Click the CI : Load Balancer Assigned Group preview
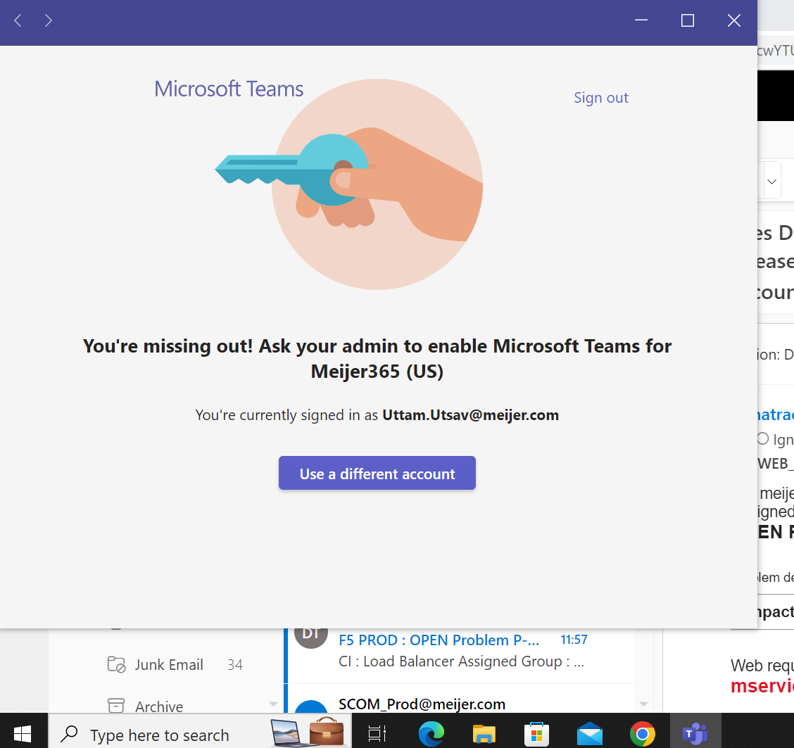The height and width of the screenshot is (748, 794). click(x=461, y=661)
